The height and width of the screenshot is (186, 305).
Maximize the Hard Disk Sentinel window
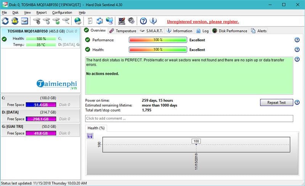point(284,5)
